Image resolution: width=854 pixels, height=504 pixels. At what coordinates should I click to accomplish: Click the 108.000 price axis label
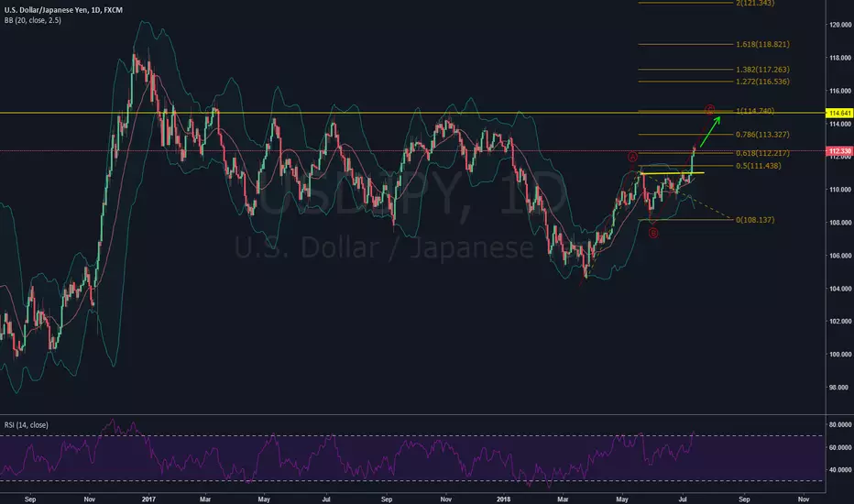pyautogui.click(x=840, y=223)
